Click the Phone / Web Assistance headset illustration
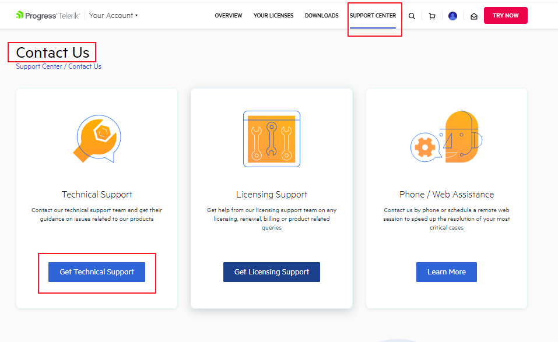Image resolution: width=558 pixels, height=342 pixels. tap(447, 139)
